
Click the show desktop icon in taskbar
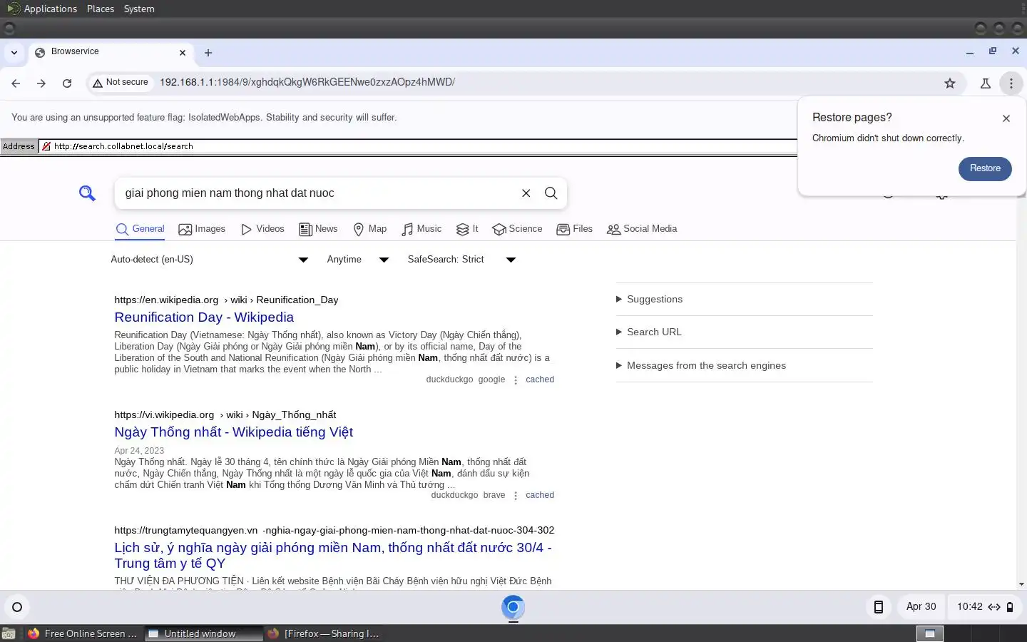(x=9, y=633)
